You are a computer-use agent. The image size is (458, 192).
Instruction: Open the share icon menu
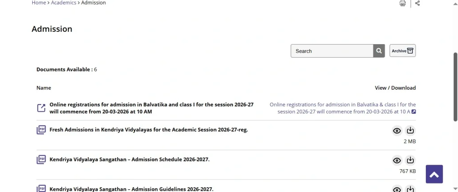(x=417, y=3)
